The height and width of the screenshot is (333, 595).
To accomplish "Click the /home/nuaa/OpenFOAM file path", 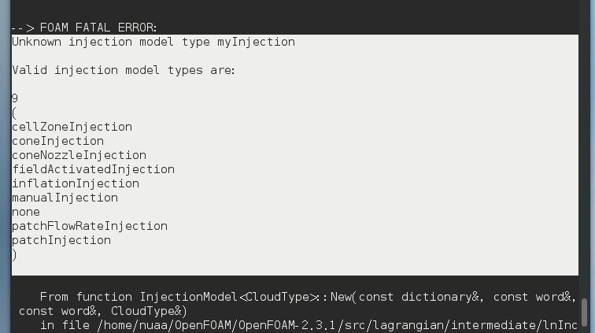I will (x=331, y=325).
